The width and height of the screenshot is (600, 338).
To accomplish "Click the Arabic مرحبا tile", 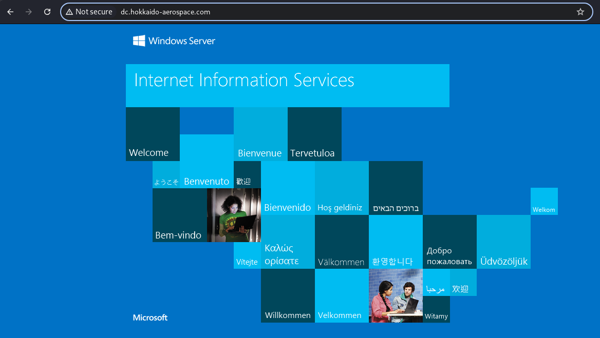I will tap(436, 282).
